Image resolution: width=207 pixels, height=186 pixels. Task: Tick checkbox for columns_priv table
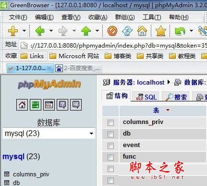click(x=110, y=123)
